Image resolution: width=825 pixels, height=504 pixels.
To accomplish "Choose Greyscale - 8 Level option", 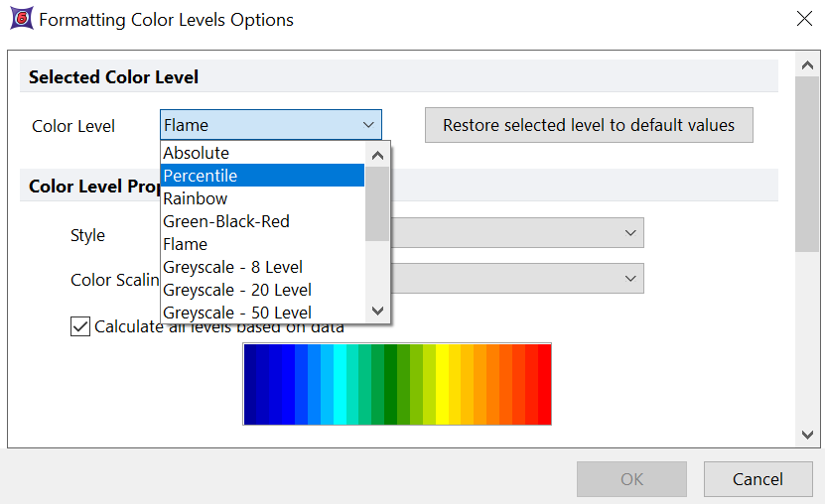I will coord(232,267).
